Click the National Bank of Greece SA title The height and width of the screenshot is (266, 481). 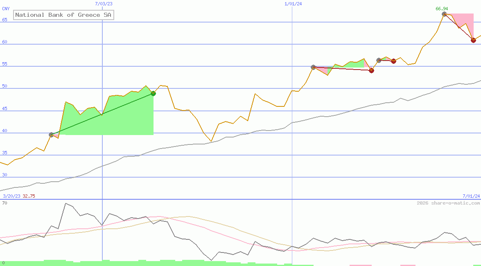tap(63, 15)
